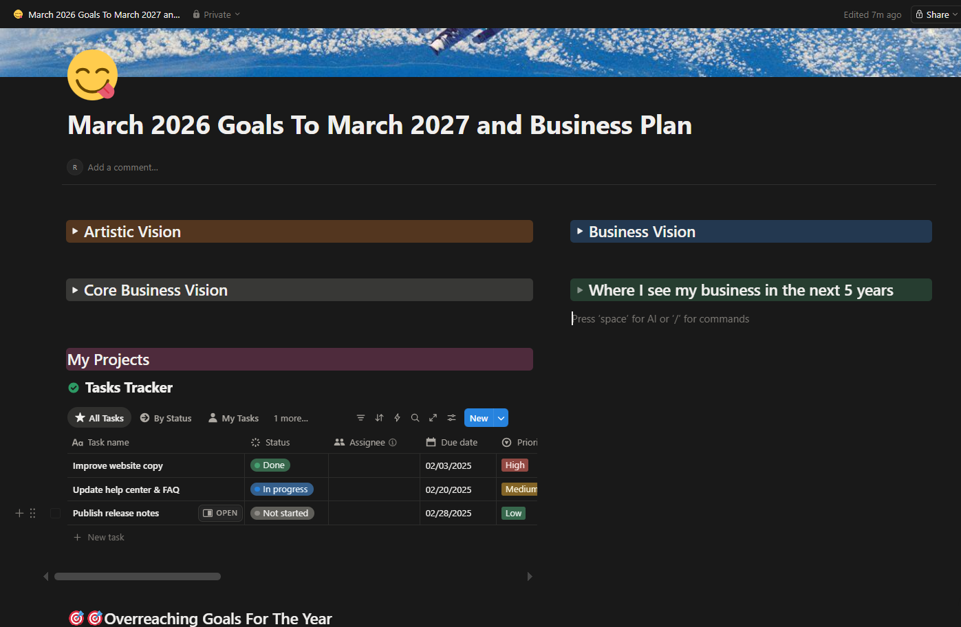Click the Medium priority tag
The width and height of the screenshot is (961, 627).
(520, 489)
